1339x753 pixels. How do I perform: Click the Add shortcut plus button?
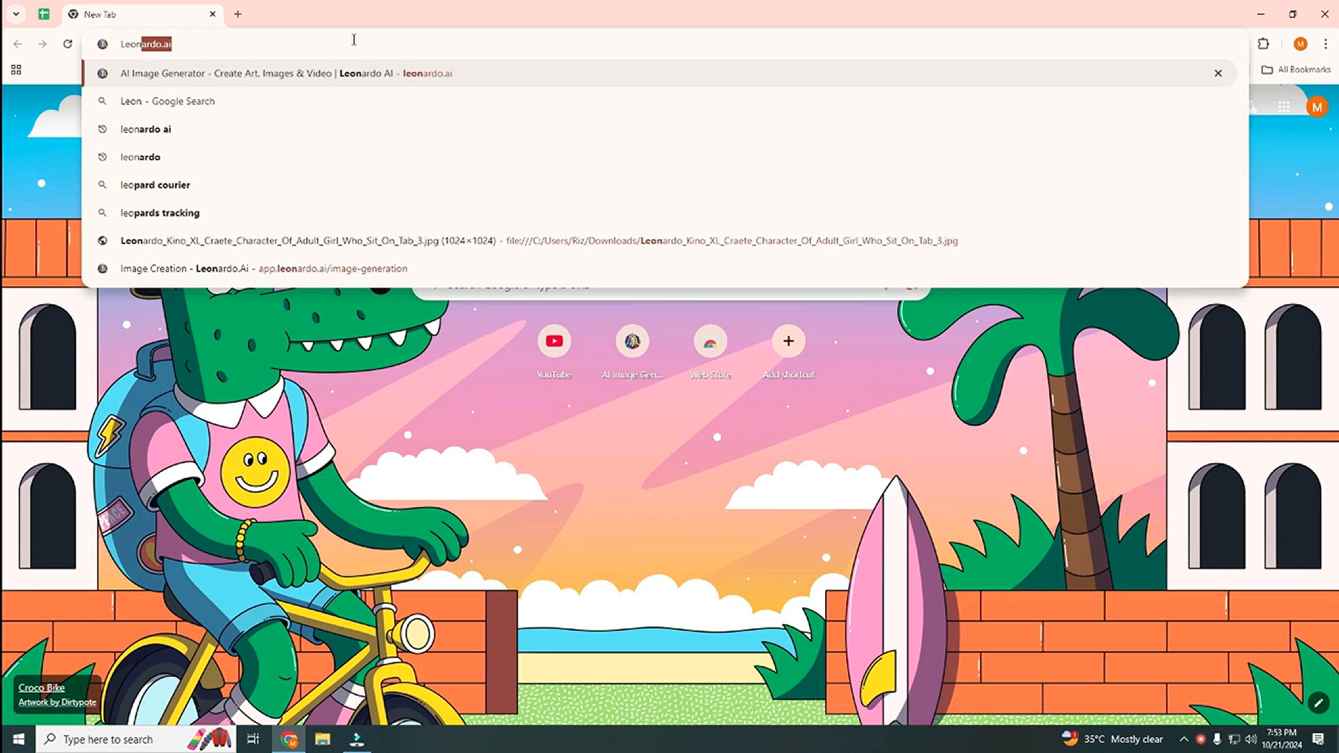(x=788, y=341)
